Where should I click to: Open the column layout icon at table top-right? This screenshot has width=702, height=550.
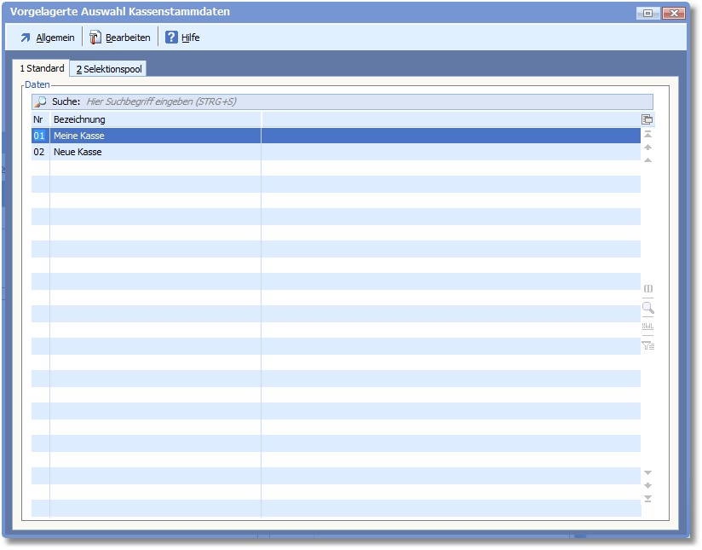(647, 119)
